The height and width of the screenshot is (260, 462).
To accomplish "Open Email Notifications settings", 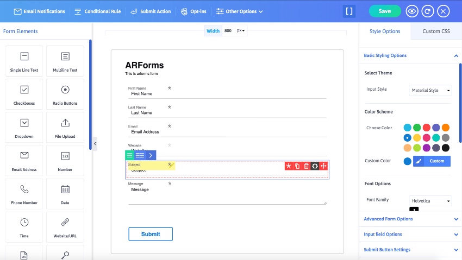I will [40, 11].
